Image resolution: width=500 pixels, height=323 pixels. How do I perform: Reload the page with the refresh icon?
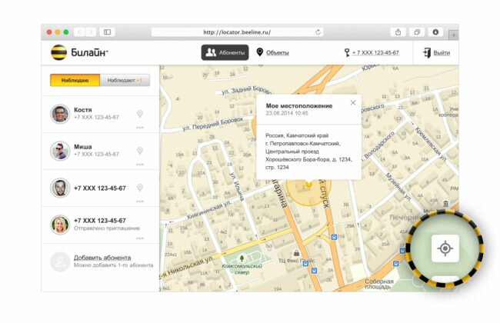click(318, 32)
